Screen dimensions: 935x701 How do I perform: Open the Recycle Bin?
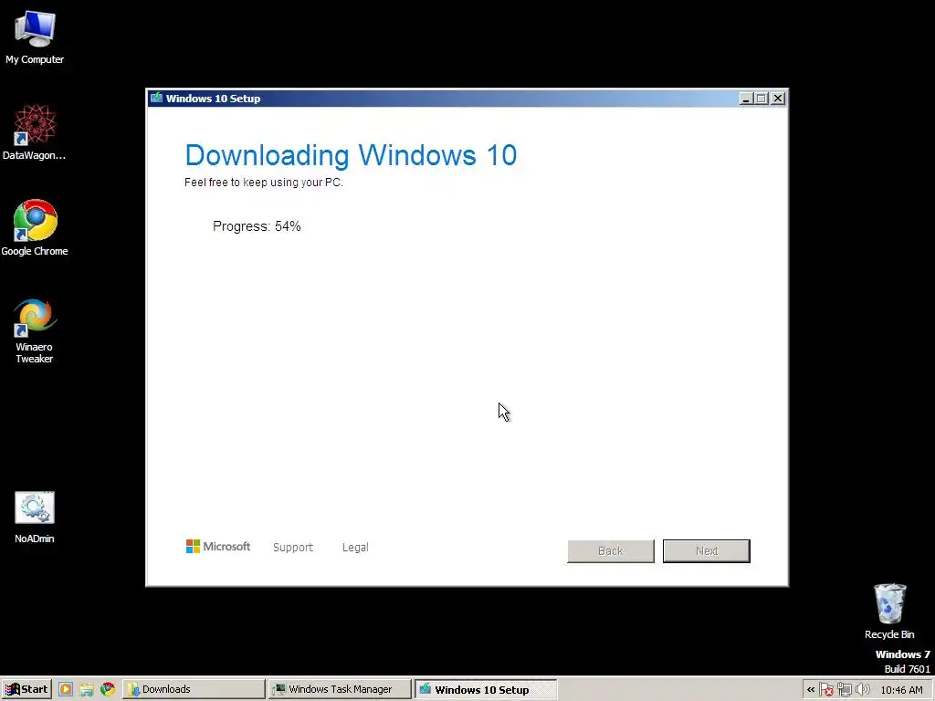tap(889, 611)
